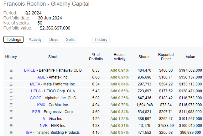Click the history icon next to Alphabet
The width and height of the screenshot is (203, 136).
point(11,98)
